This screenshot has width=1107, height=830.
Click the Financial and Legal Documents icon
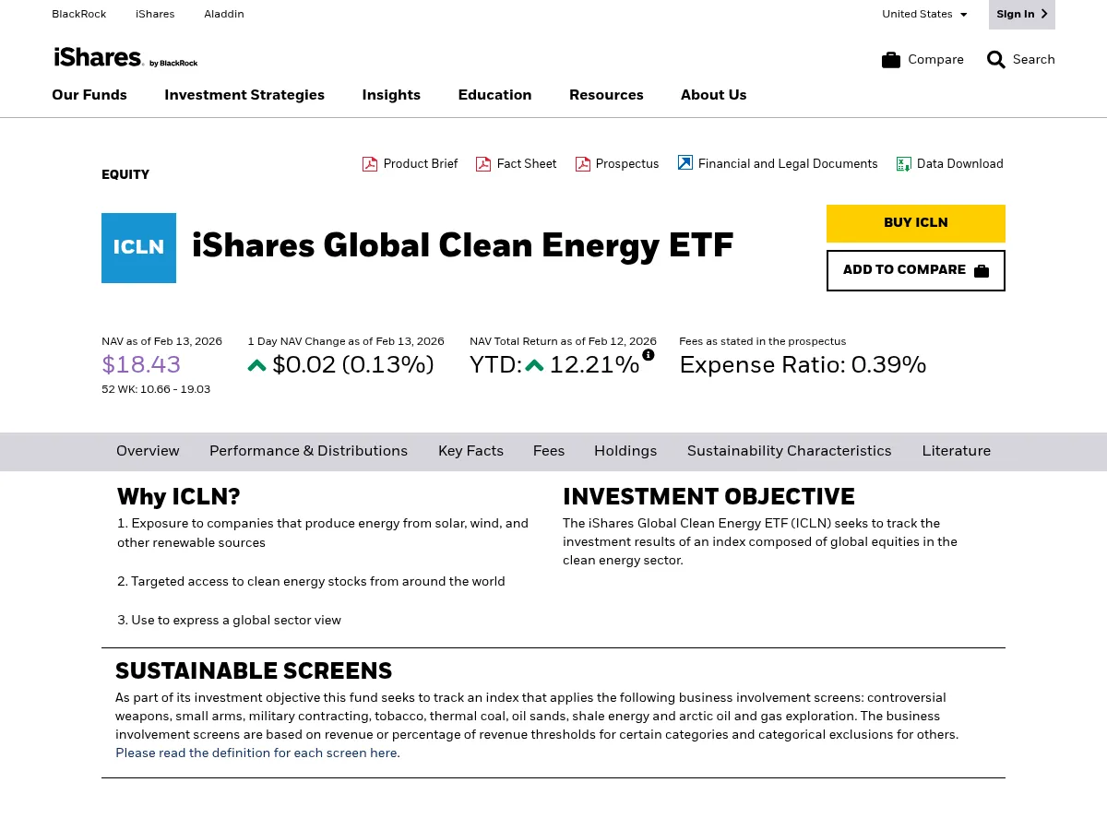click(684, 162)
